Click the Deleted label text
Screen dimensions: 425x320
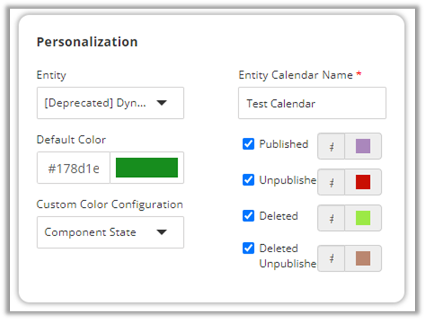[278, 216]
